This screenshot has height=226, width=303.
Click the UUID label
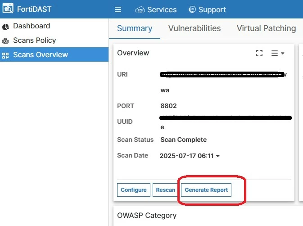tap(125, 122)
